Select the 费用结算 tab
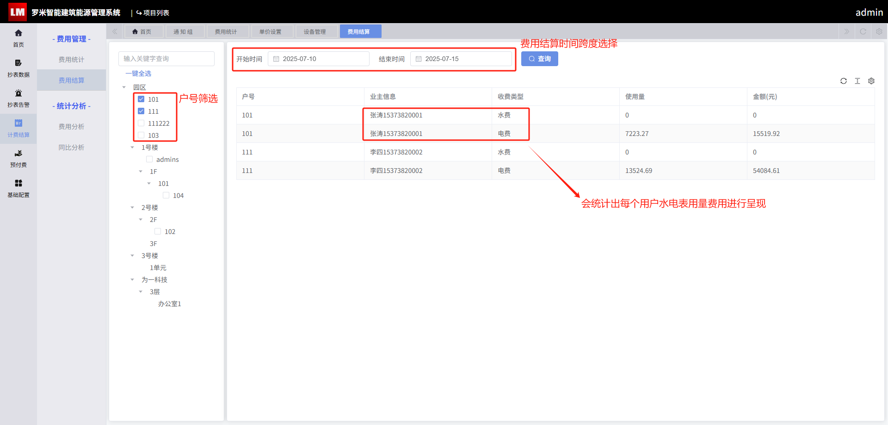The width and height of the screenshot is (888, 425). 361,31
